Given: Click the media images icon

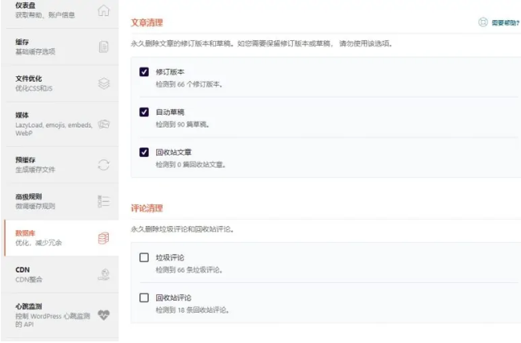Looking at the screenshot, I should tap(104, 124).
